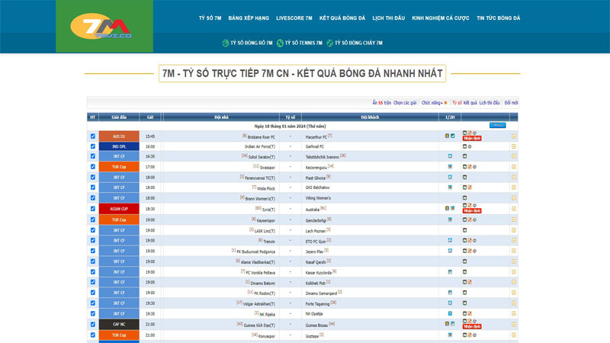Toggle the checkbox for ASIAN CUP Syria match
Screen dimensions: 610x343
point(93,208)
